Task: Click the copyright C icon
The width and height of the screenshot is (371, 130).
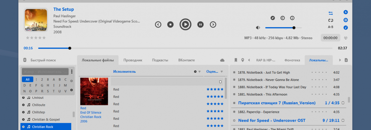Action: pyautogui.click(x=282, y=18)
